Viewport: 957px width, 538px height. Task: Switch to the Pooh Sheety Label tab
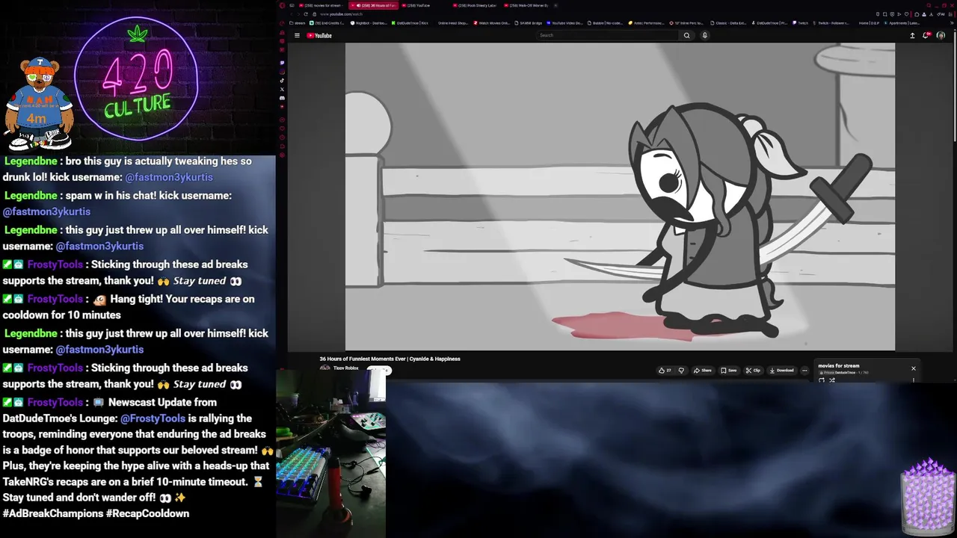[x=474, y=5]
